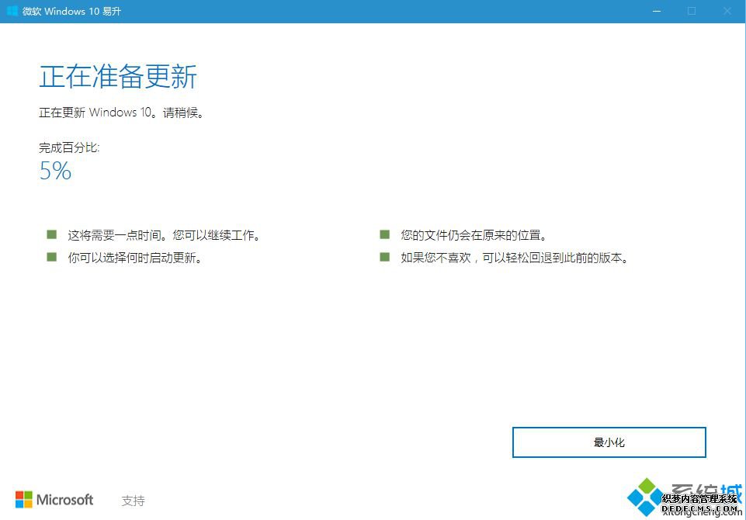Click green bullet beside 如果您不喜欢

385,257
